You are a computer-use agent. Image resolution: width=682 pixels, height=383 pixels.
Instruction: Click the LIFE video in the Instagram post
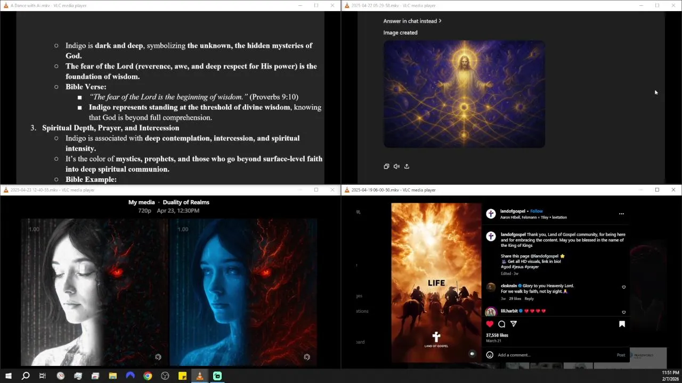436,282
